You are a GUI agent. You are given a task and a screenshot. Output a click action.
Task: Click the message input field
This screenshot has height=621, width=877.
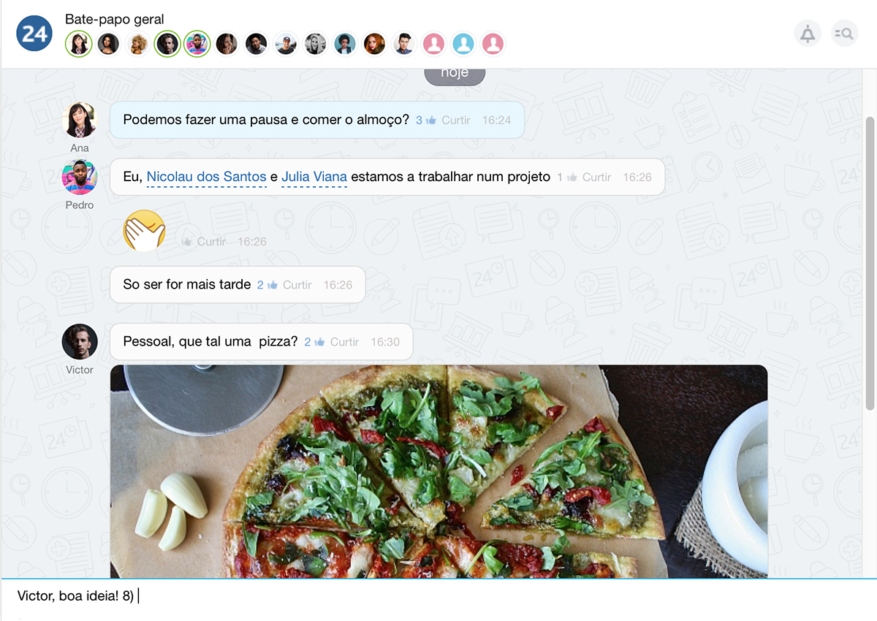pyautogui.click(x=438, y=597)
